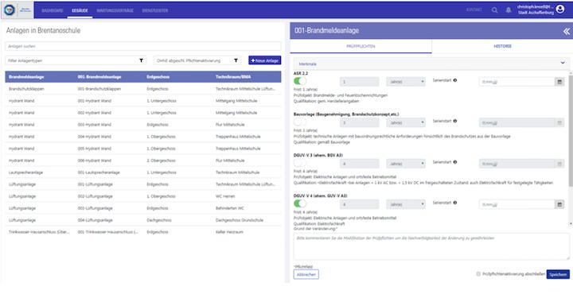Open Jahr(e) unit dropdown for DGUV-V 4
573x294 pixels.
[406, 205]
